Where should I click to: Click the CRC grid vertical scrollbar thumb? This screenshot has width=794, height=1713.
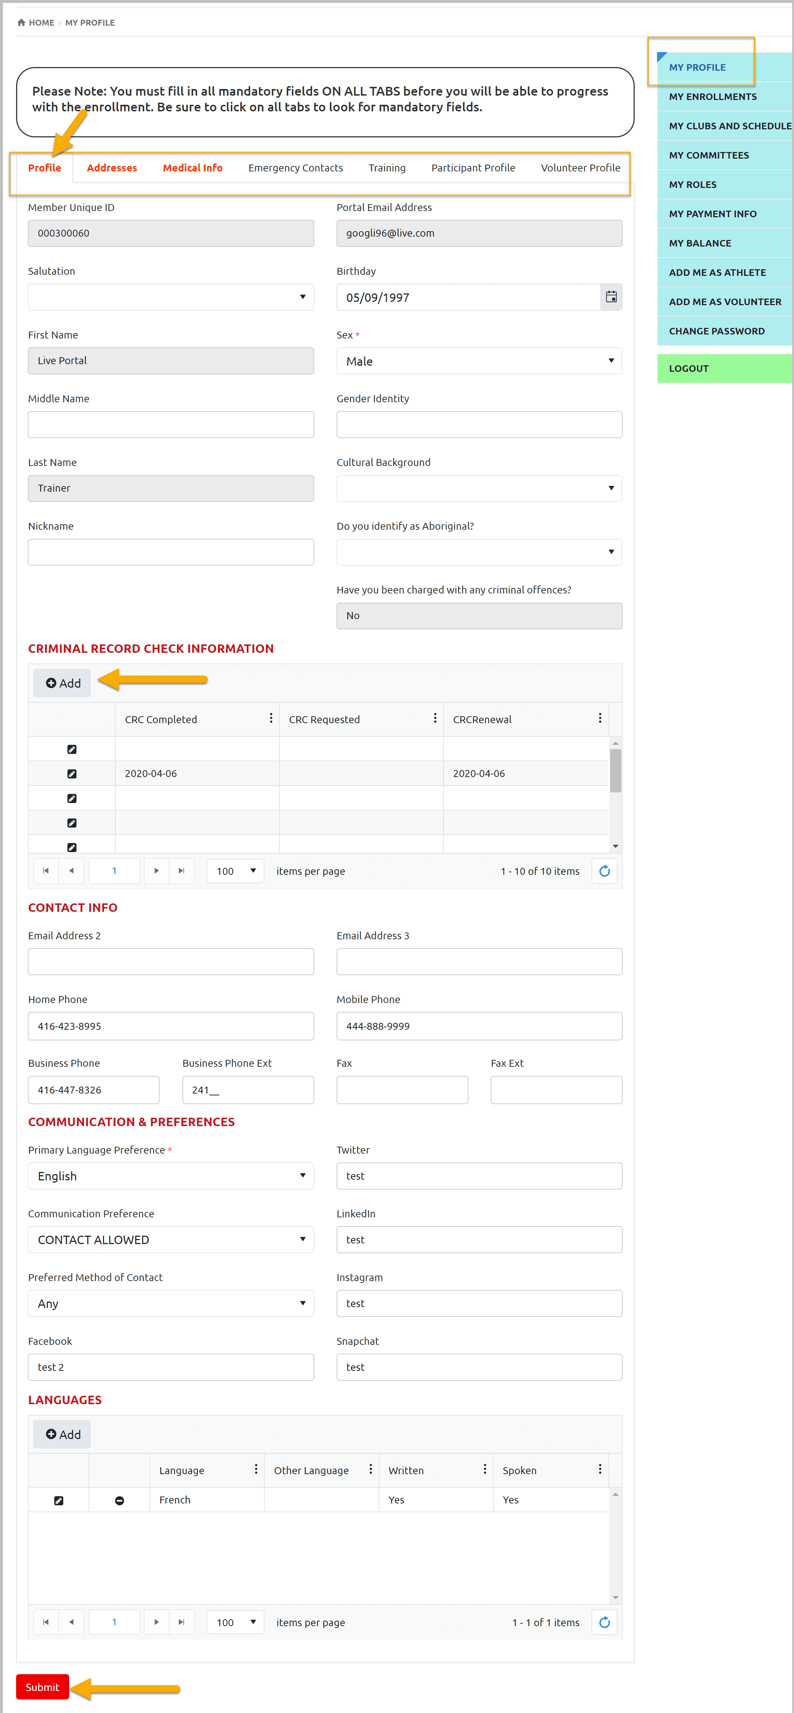tap(615, 771)
